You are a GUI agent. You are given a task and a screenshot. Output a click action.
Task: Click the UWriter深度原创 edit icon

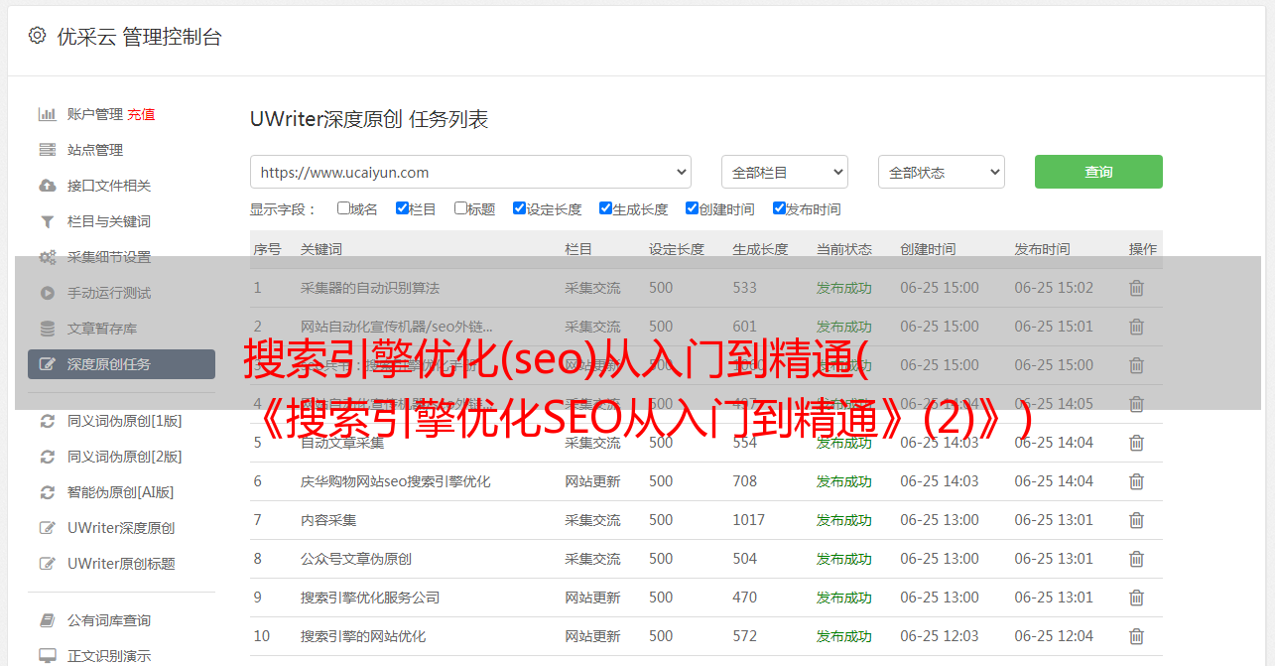pyautogui.click(x=47, y=528)
